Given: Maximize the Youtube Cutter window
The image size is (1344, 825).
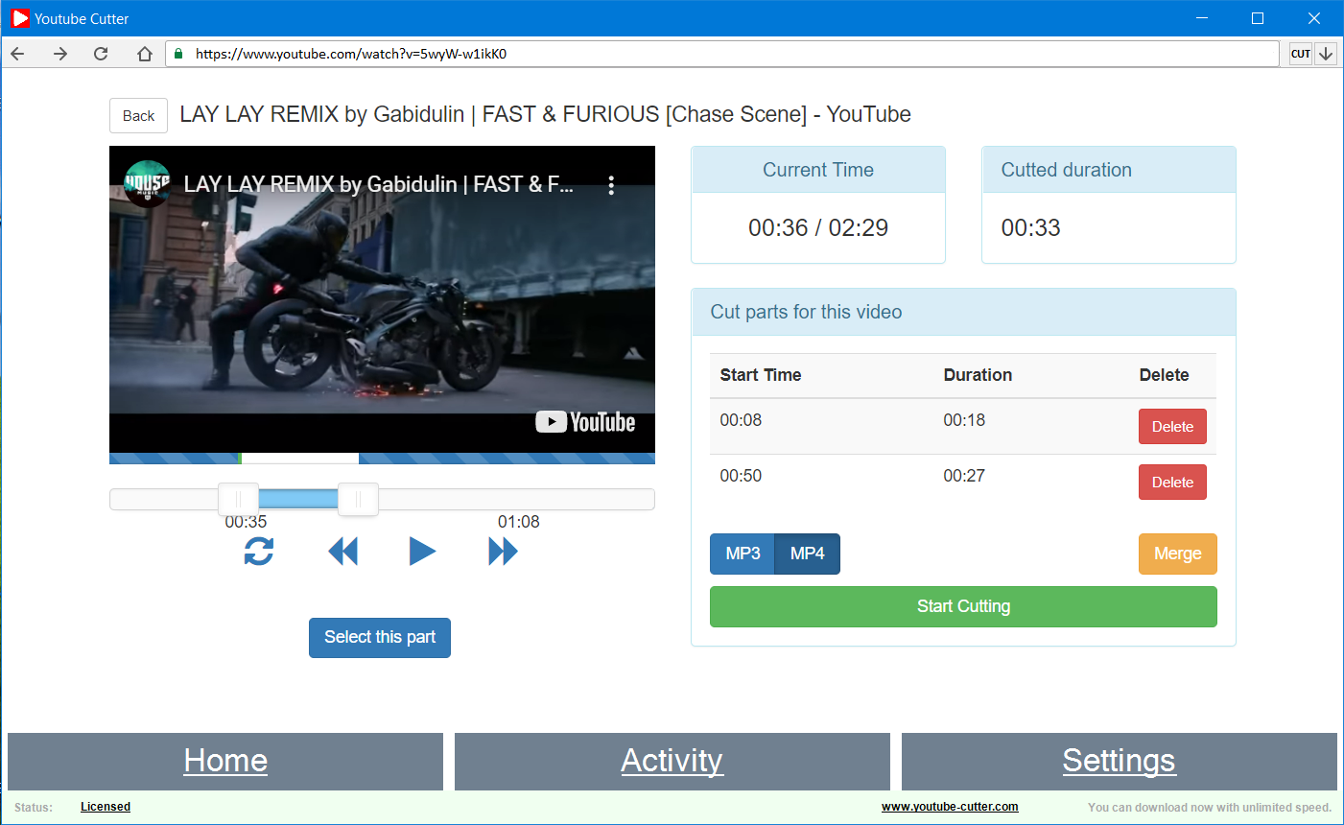Looking at the screenshot, I should click(1258, 18).
